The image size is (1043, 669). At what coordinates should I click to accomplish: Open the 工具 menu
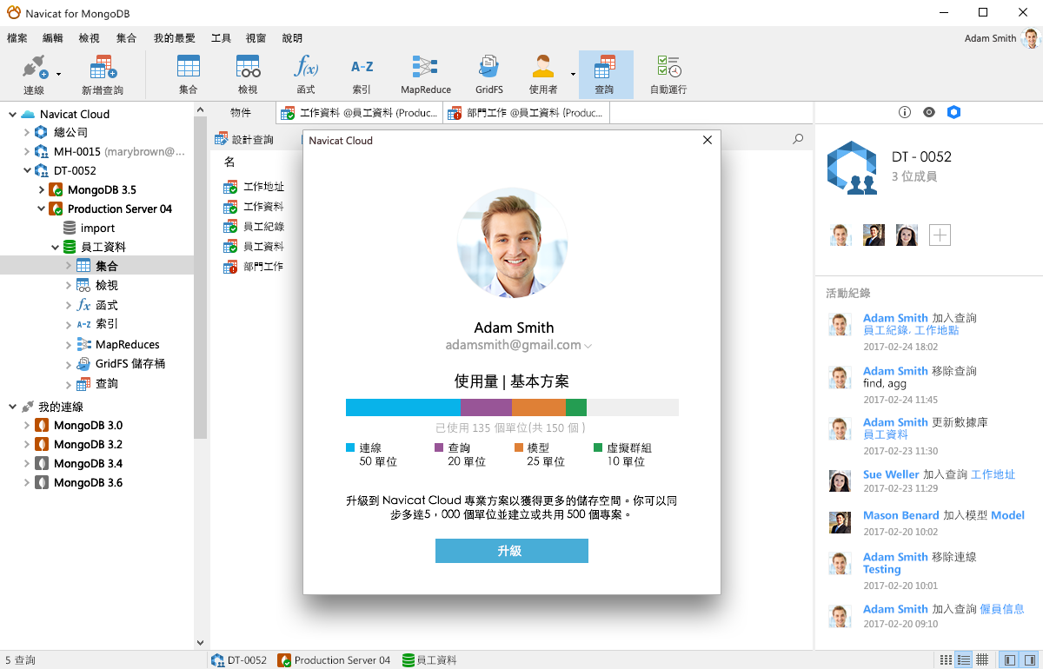(221, 38)
